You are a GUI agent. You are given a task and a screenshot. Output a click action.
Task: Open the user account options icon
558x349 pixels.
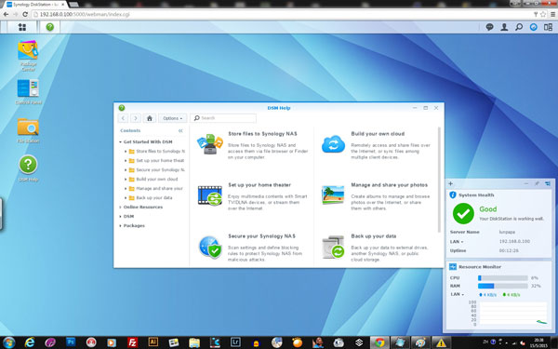tap(504, 27)
